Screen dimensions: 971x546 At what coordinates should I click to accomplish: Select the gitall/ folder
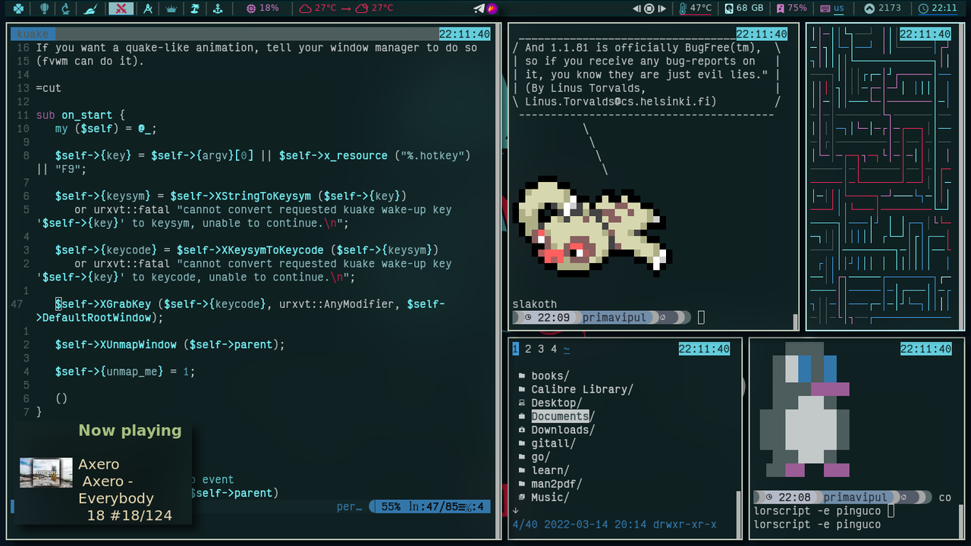[554, 444]
